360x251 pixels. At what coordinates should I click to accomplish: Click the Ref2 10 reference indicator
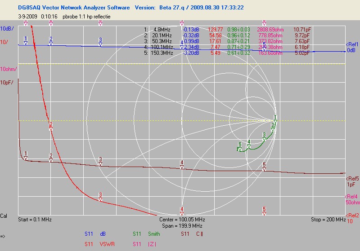pos(352,217)
